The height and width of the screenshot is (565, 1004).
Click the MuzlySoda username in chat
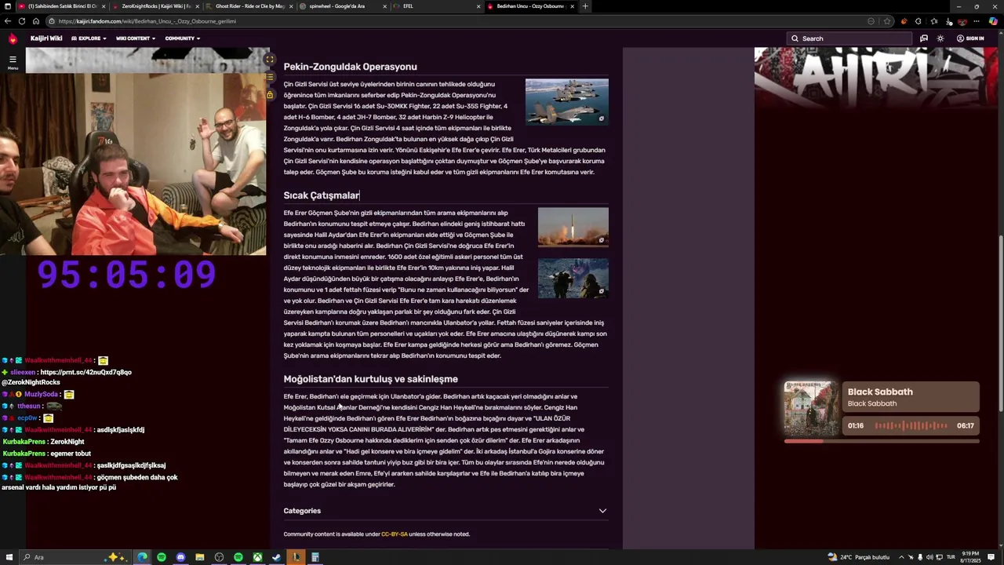(41, 394)
